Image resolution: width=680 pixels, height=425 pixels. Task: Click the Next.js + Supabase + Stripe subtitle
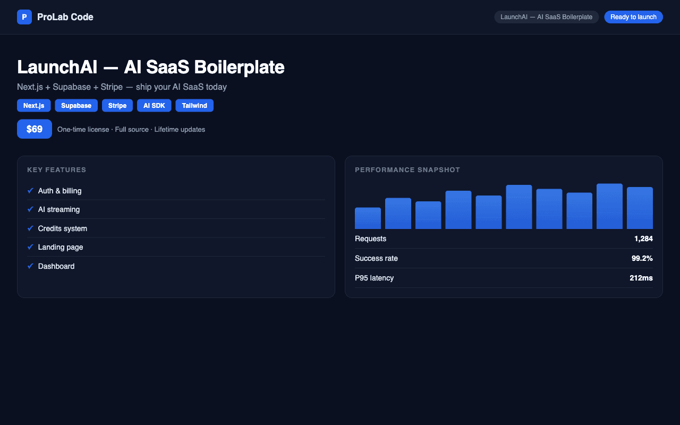(x=122, y=87)
